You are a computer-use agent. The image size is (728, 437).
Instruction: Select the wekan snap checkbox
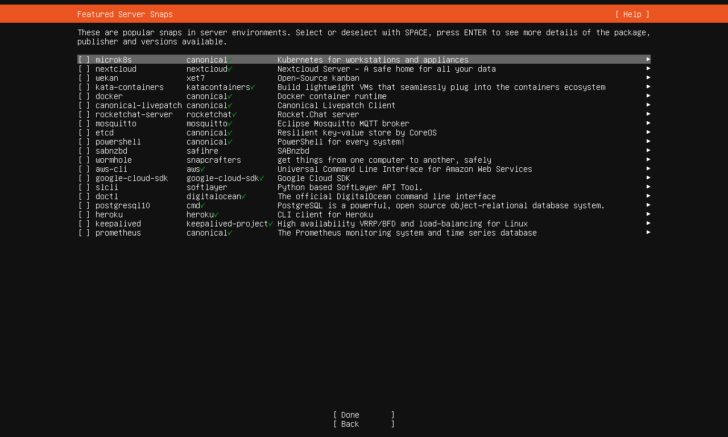pyautogui.click(x=84, y=78)
